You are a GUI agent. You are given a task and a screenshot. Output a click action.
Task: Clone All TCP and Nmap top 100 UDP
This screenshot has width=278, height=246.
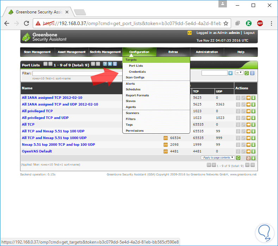click(248, 131)
